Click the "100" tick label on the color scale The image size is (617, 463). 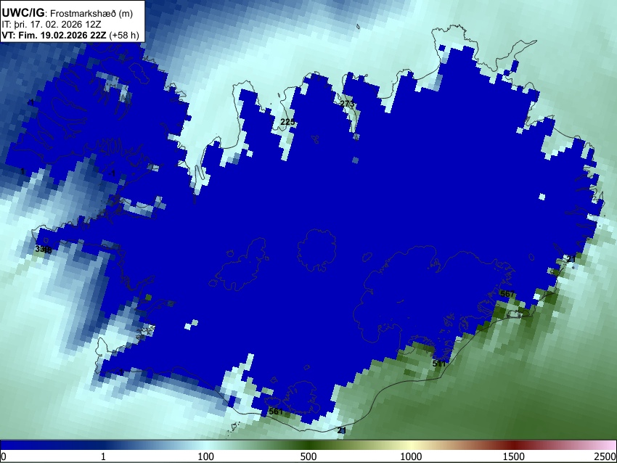(205, 456)
